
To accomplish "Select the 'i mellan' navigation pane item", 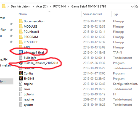I will 5,65.
